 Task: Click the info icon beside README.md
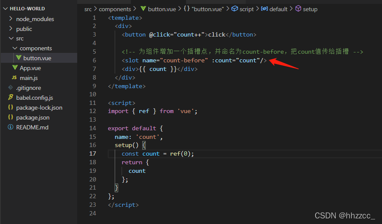point(10,127)
